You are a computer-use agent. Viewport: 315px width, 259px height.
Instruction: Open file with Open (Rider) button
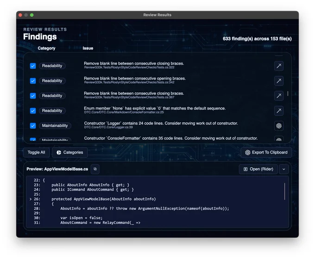[258, 169]
